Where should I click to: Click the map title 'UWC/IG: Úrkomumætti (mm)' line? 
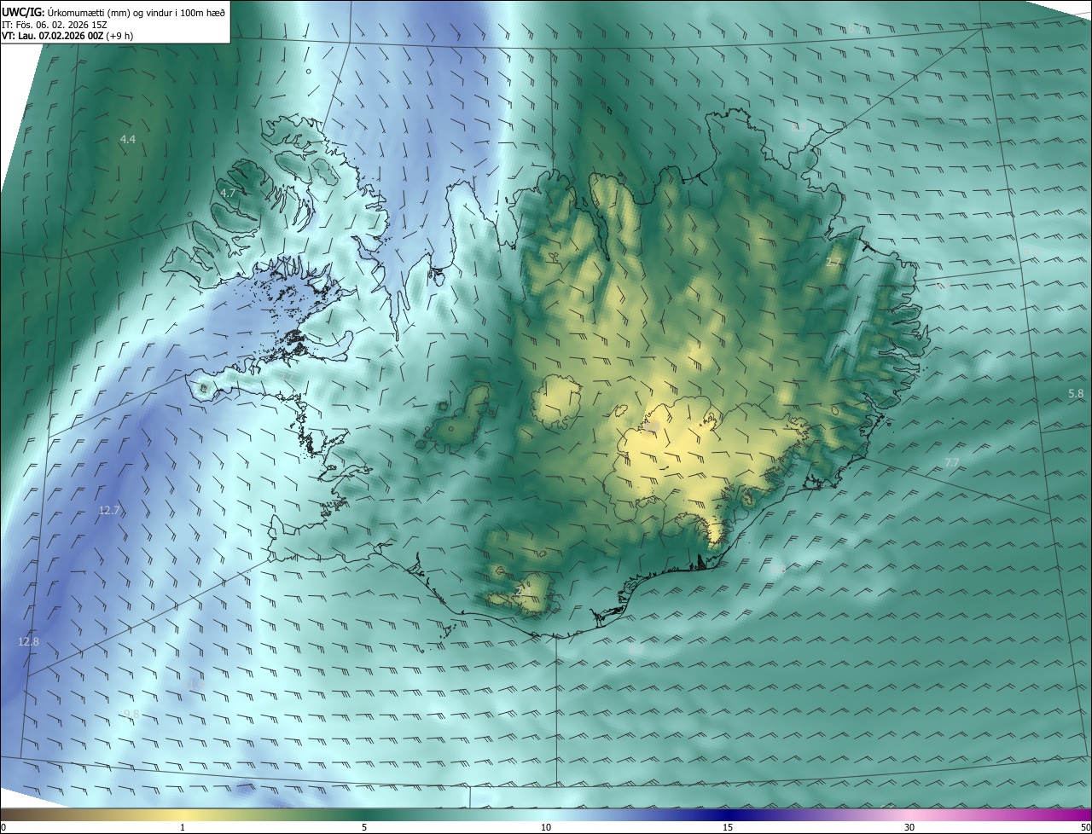pyautogui.click(x=113, y=11)
